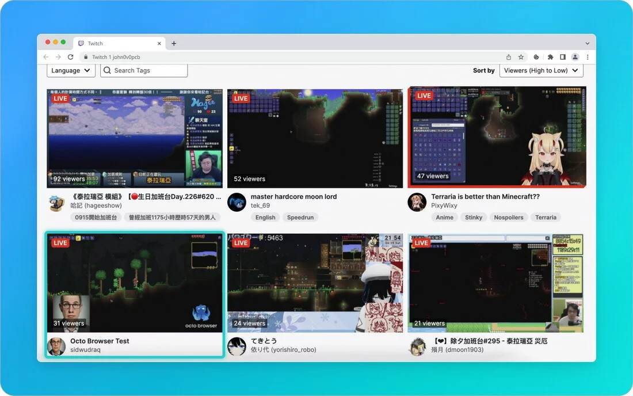Select the Anime tag
633x396 pixels.
[x=444, y=217]
